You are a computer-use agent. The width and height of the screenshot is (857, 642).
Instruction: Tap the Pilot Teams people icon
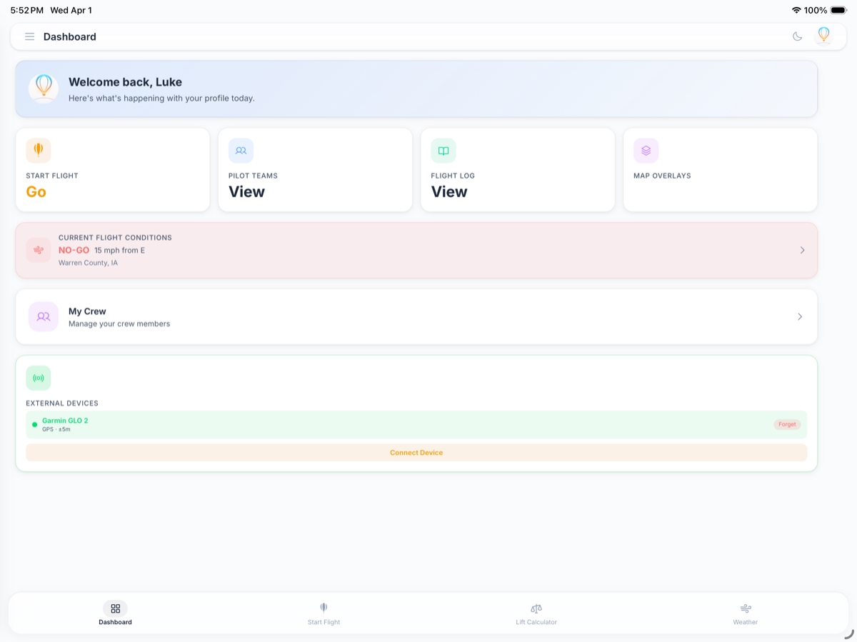point(241,151)
